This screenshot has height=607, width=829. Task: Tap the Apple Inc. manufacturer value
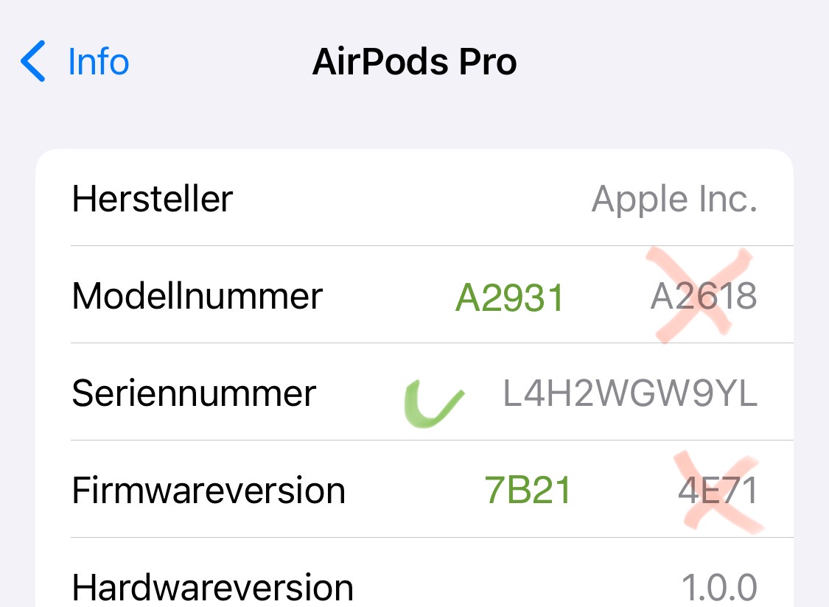674,199
